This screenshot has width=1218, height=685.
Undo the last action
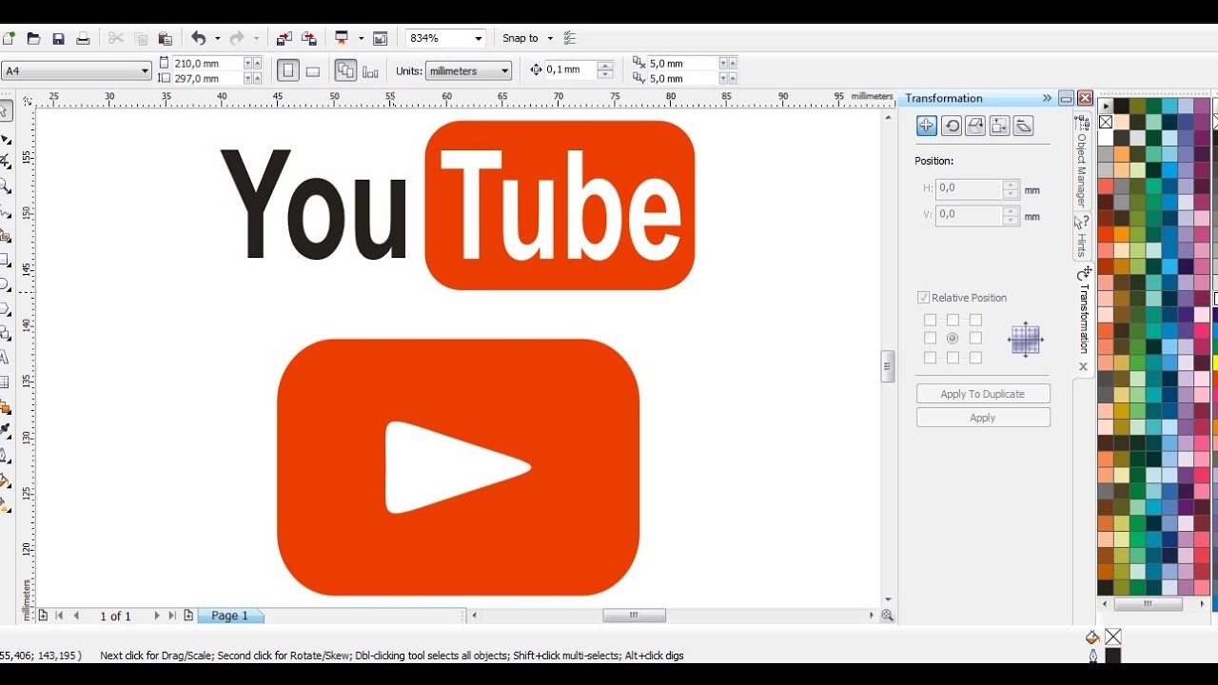point(198,38)
